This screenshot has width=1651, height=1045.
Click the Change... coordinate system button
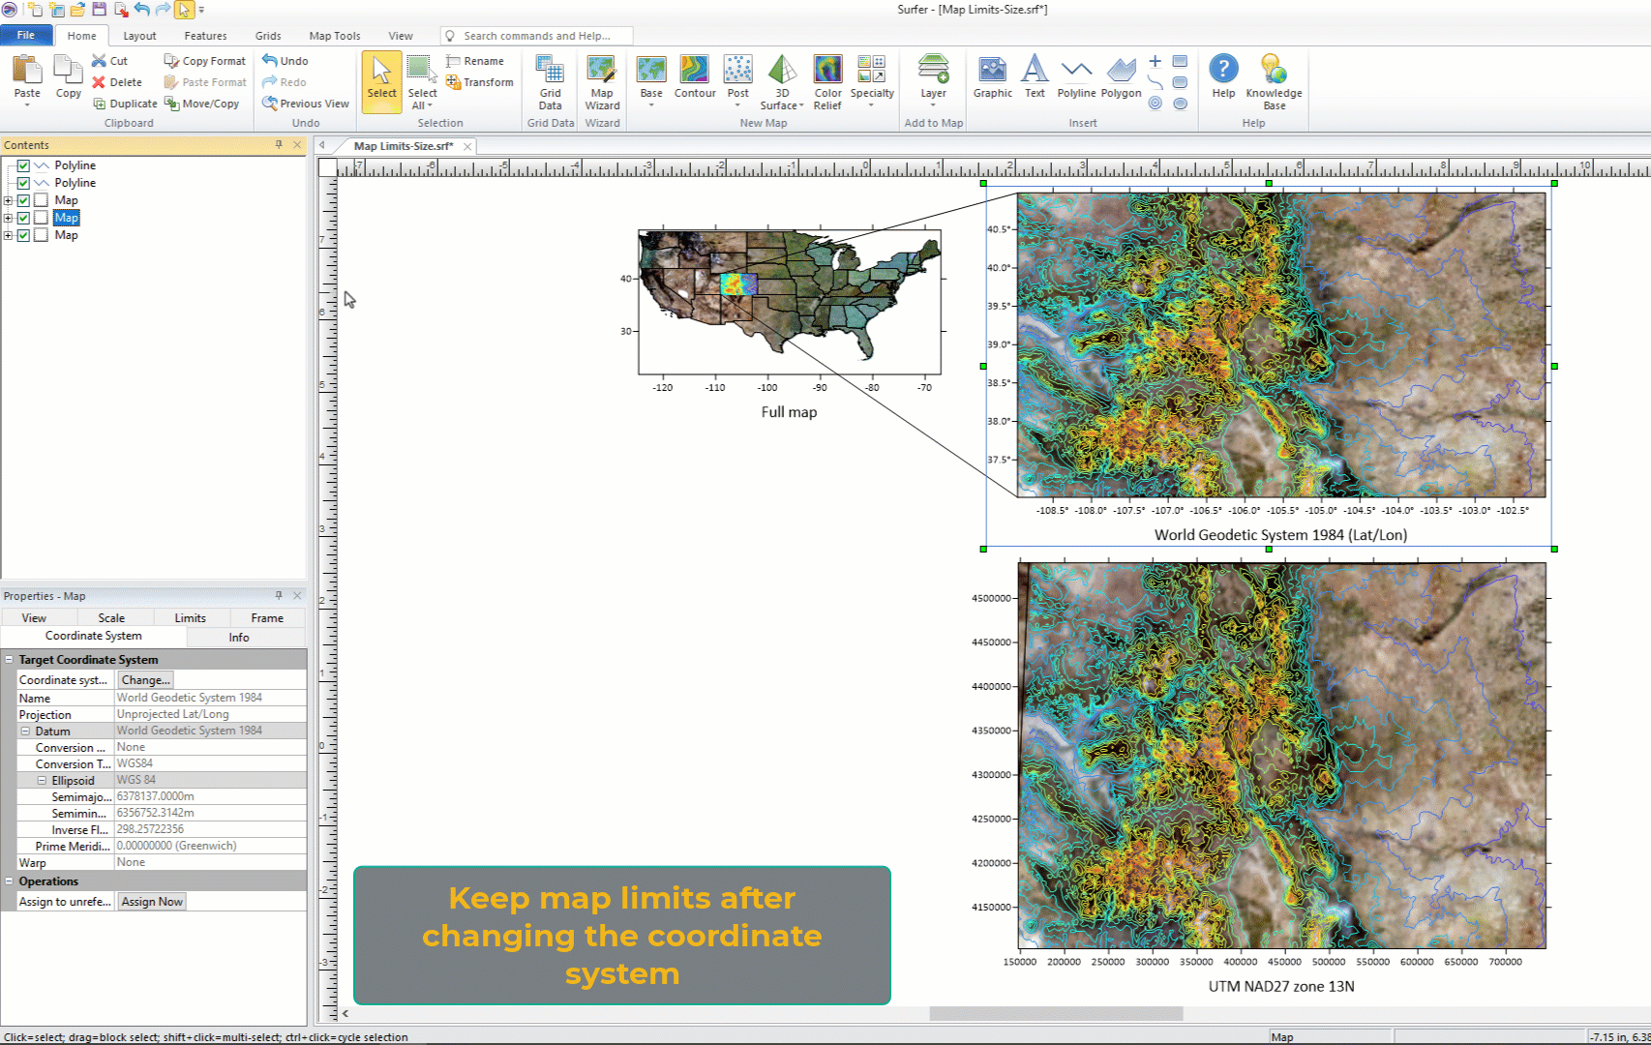point(145,680)
